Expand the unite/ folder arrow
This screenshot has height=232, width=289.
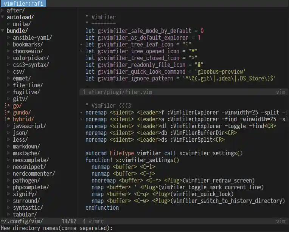tap(8, 24)
